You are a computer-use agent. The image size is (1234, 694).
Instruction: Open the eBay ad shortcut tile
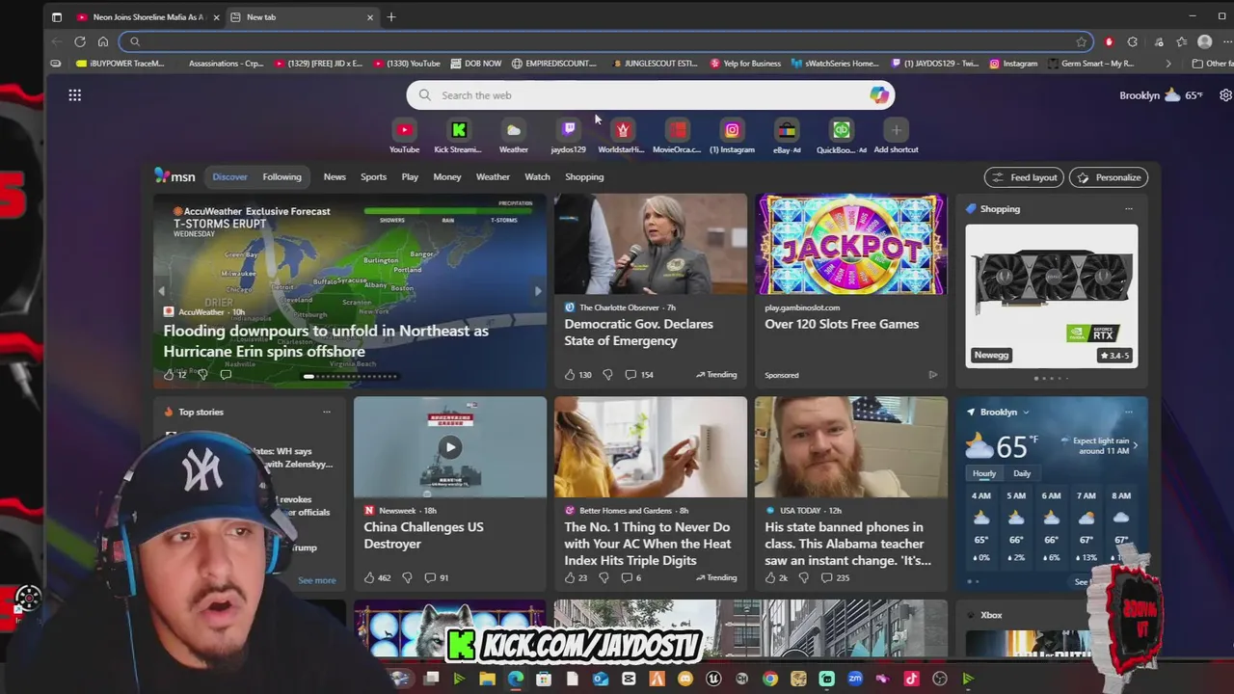tap(787, 136)
